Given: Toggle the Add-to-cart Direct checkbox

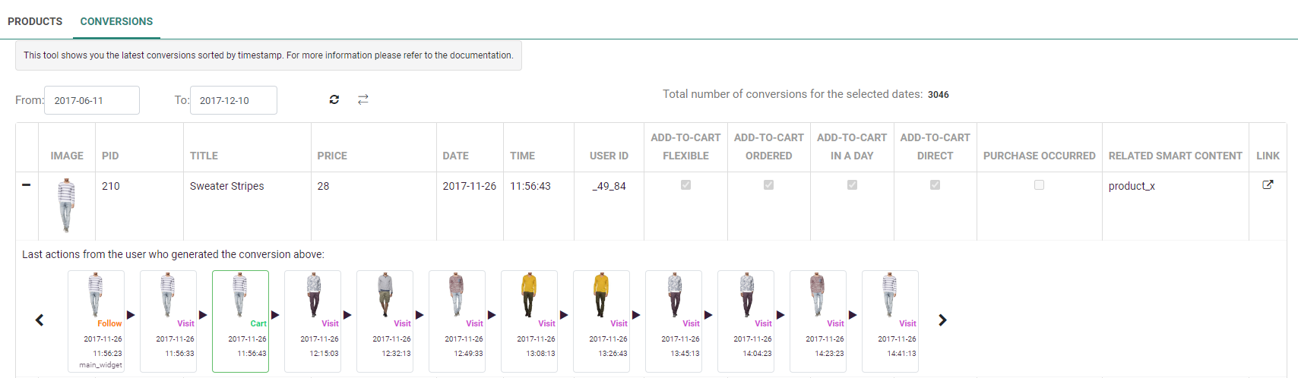Looking at the screenshot, I should point(935,184).
